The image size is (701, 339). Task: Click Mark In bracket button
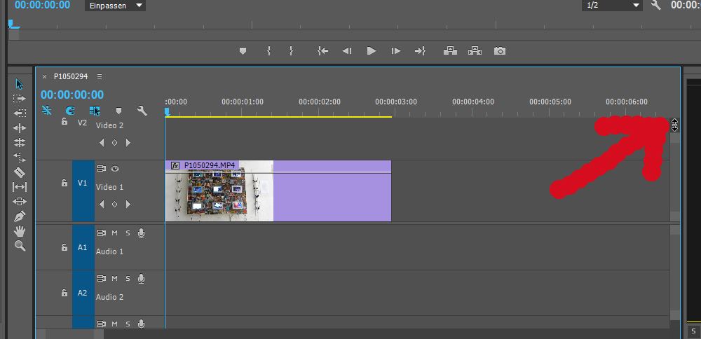pyautogui.click(x=268, y=51)
